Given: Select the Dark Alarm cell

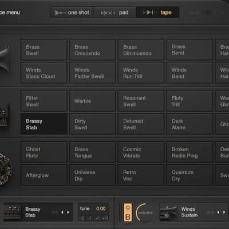Looking at the screenshot, I should pyautogui.click(x=189, y=124).
